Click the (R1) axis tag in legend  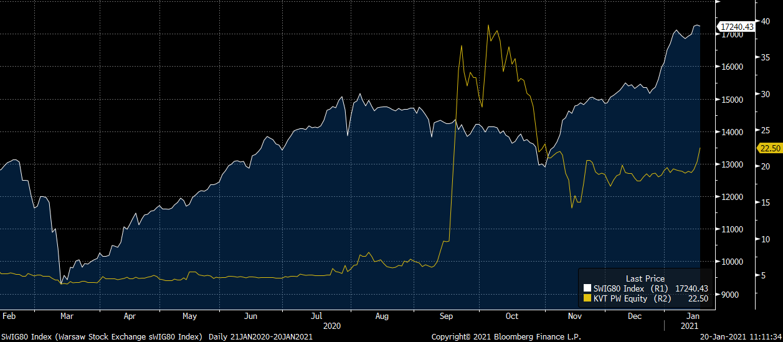pyautogui.click(x=659, y=288)
